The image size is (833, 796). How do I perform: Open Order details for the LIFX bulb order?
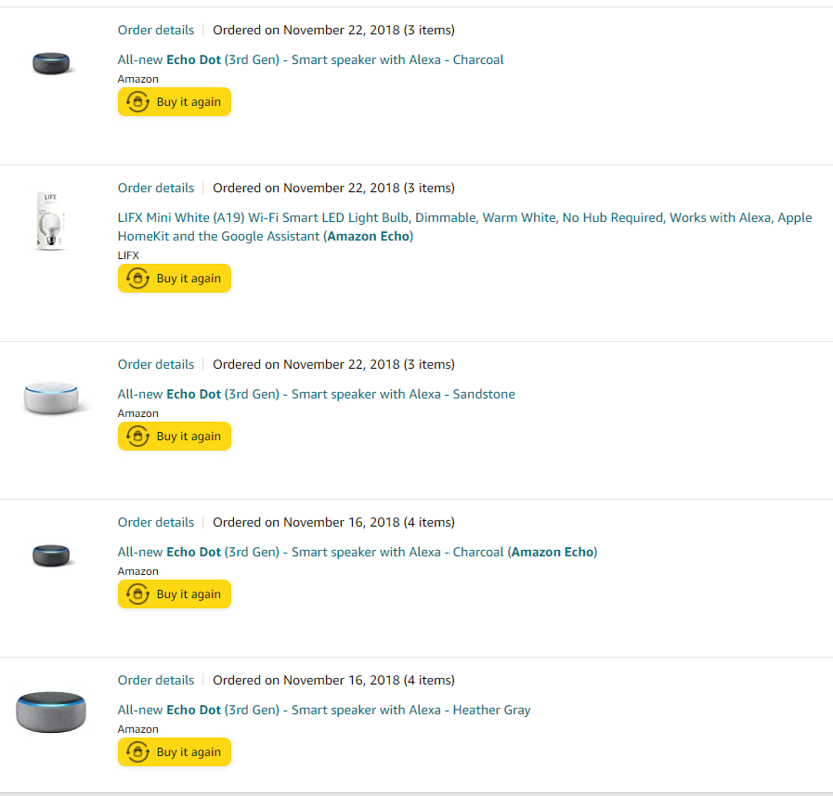pos(156,188)
